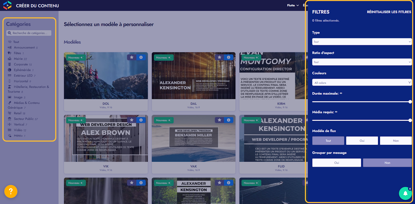Viewport: 415px width, 204px height.
Task: Set Grouper par message to Non
Action: coord(387,163)
